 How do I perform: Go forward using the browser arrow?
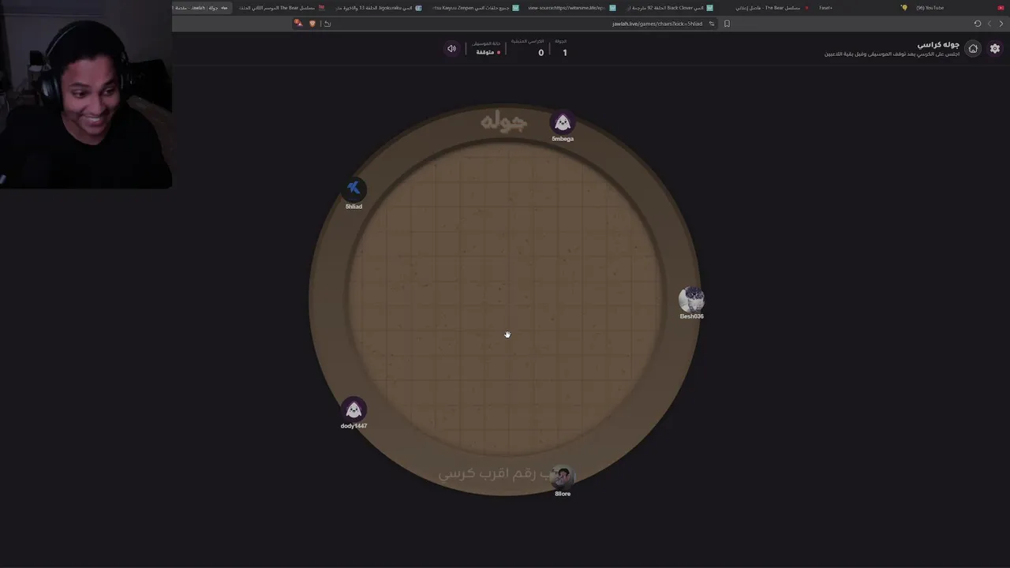[989, 24]
